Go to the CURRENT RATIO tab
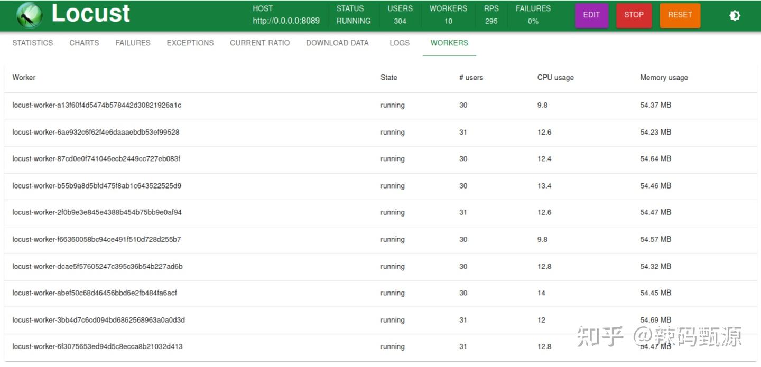 pos(259,43)
